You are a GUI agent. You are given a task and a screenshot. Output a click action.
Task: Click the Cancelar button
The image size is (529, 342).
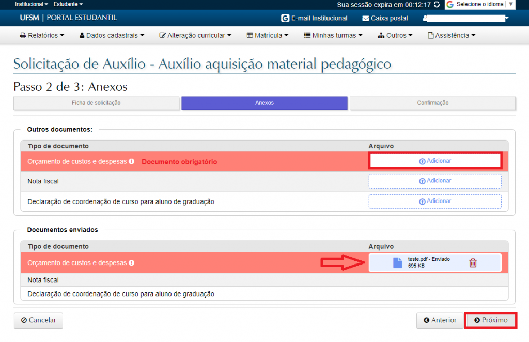point(38,320)
